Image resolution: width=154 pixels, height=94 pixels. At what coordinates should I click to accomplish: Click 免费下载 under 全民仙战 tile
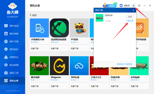click(134, 86)
